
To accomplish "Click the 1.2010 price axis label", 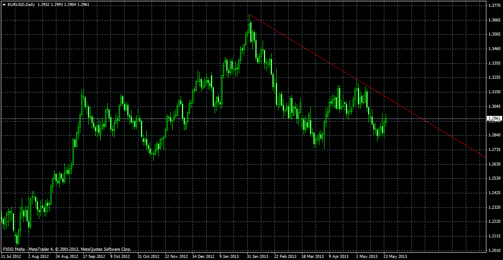I will tap(494, 250).
